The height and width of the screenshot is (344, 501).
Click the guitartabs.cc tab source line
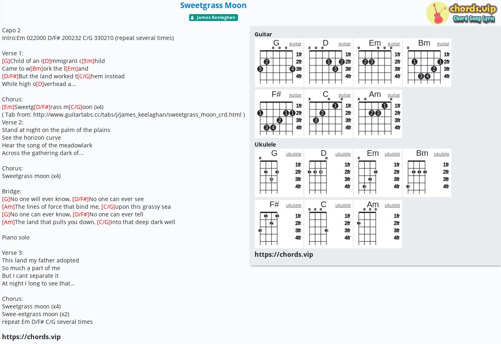point(123,115)
